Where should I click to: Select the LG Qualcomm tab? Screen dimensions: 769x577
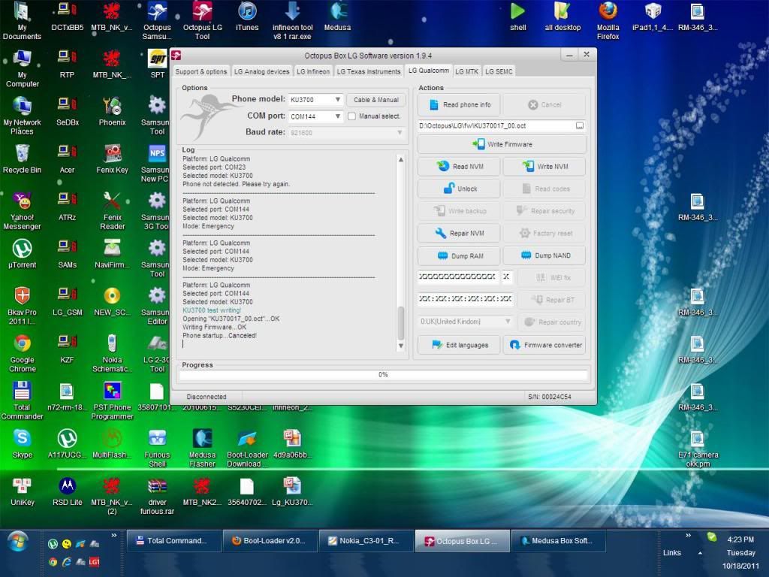pos(429,71)
